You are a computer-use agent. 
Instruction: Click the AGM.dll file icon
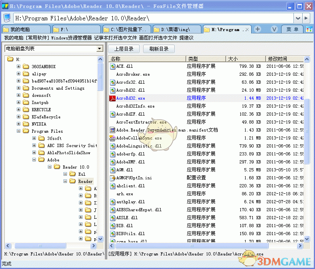click(x=112, y=170)
